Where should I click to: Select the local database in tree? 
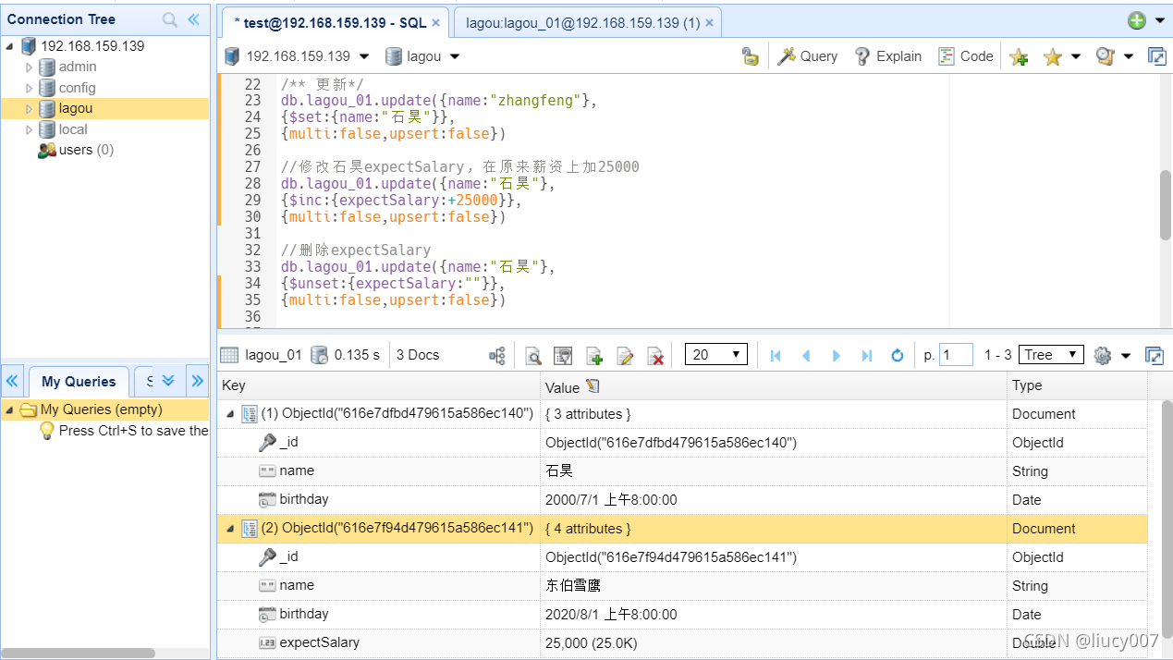[73, 129]
